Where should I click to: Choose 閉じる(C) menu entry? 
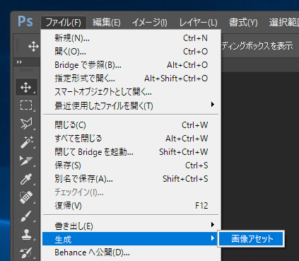pyautogui.click(x=131, y=125)
